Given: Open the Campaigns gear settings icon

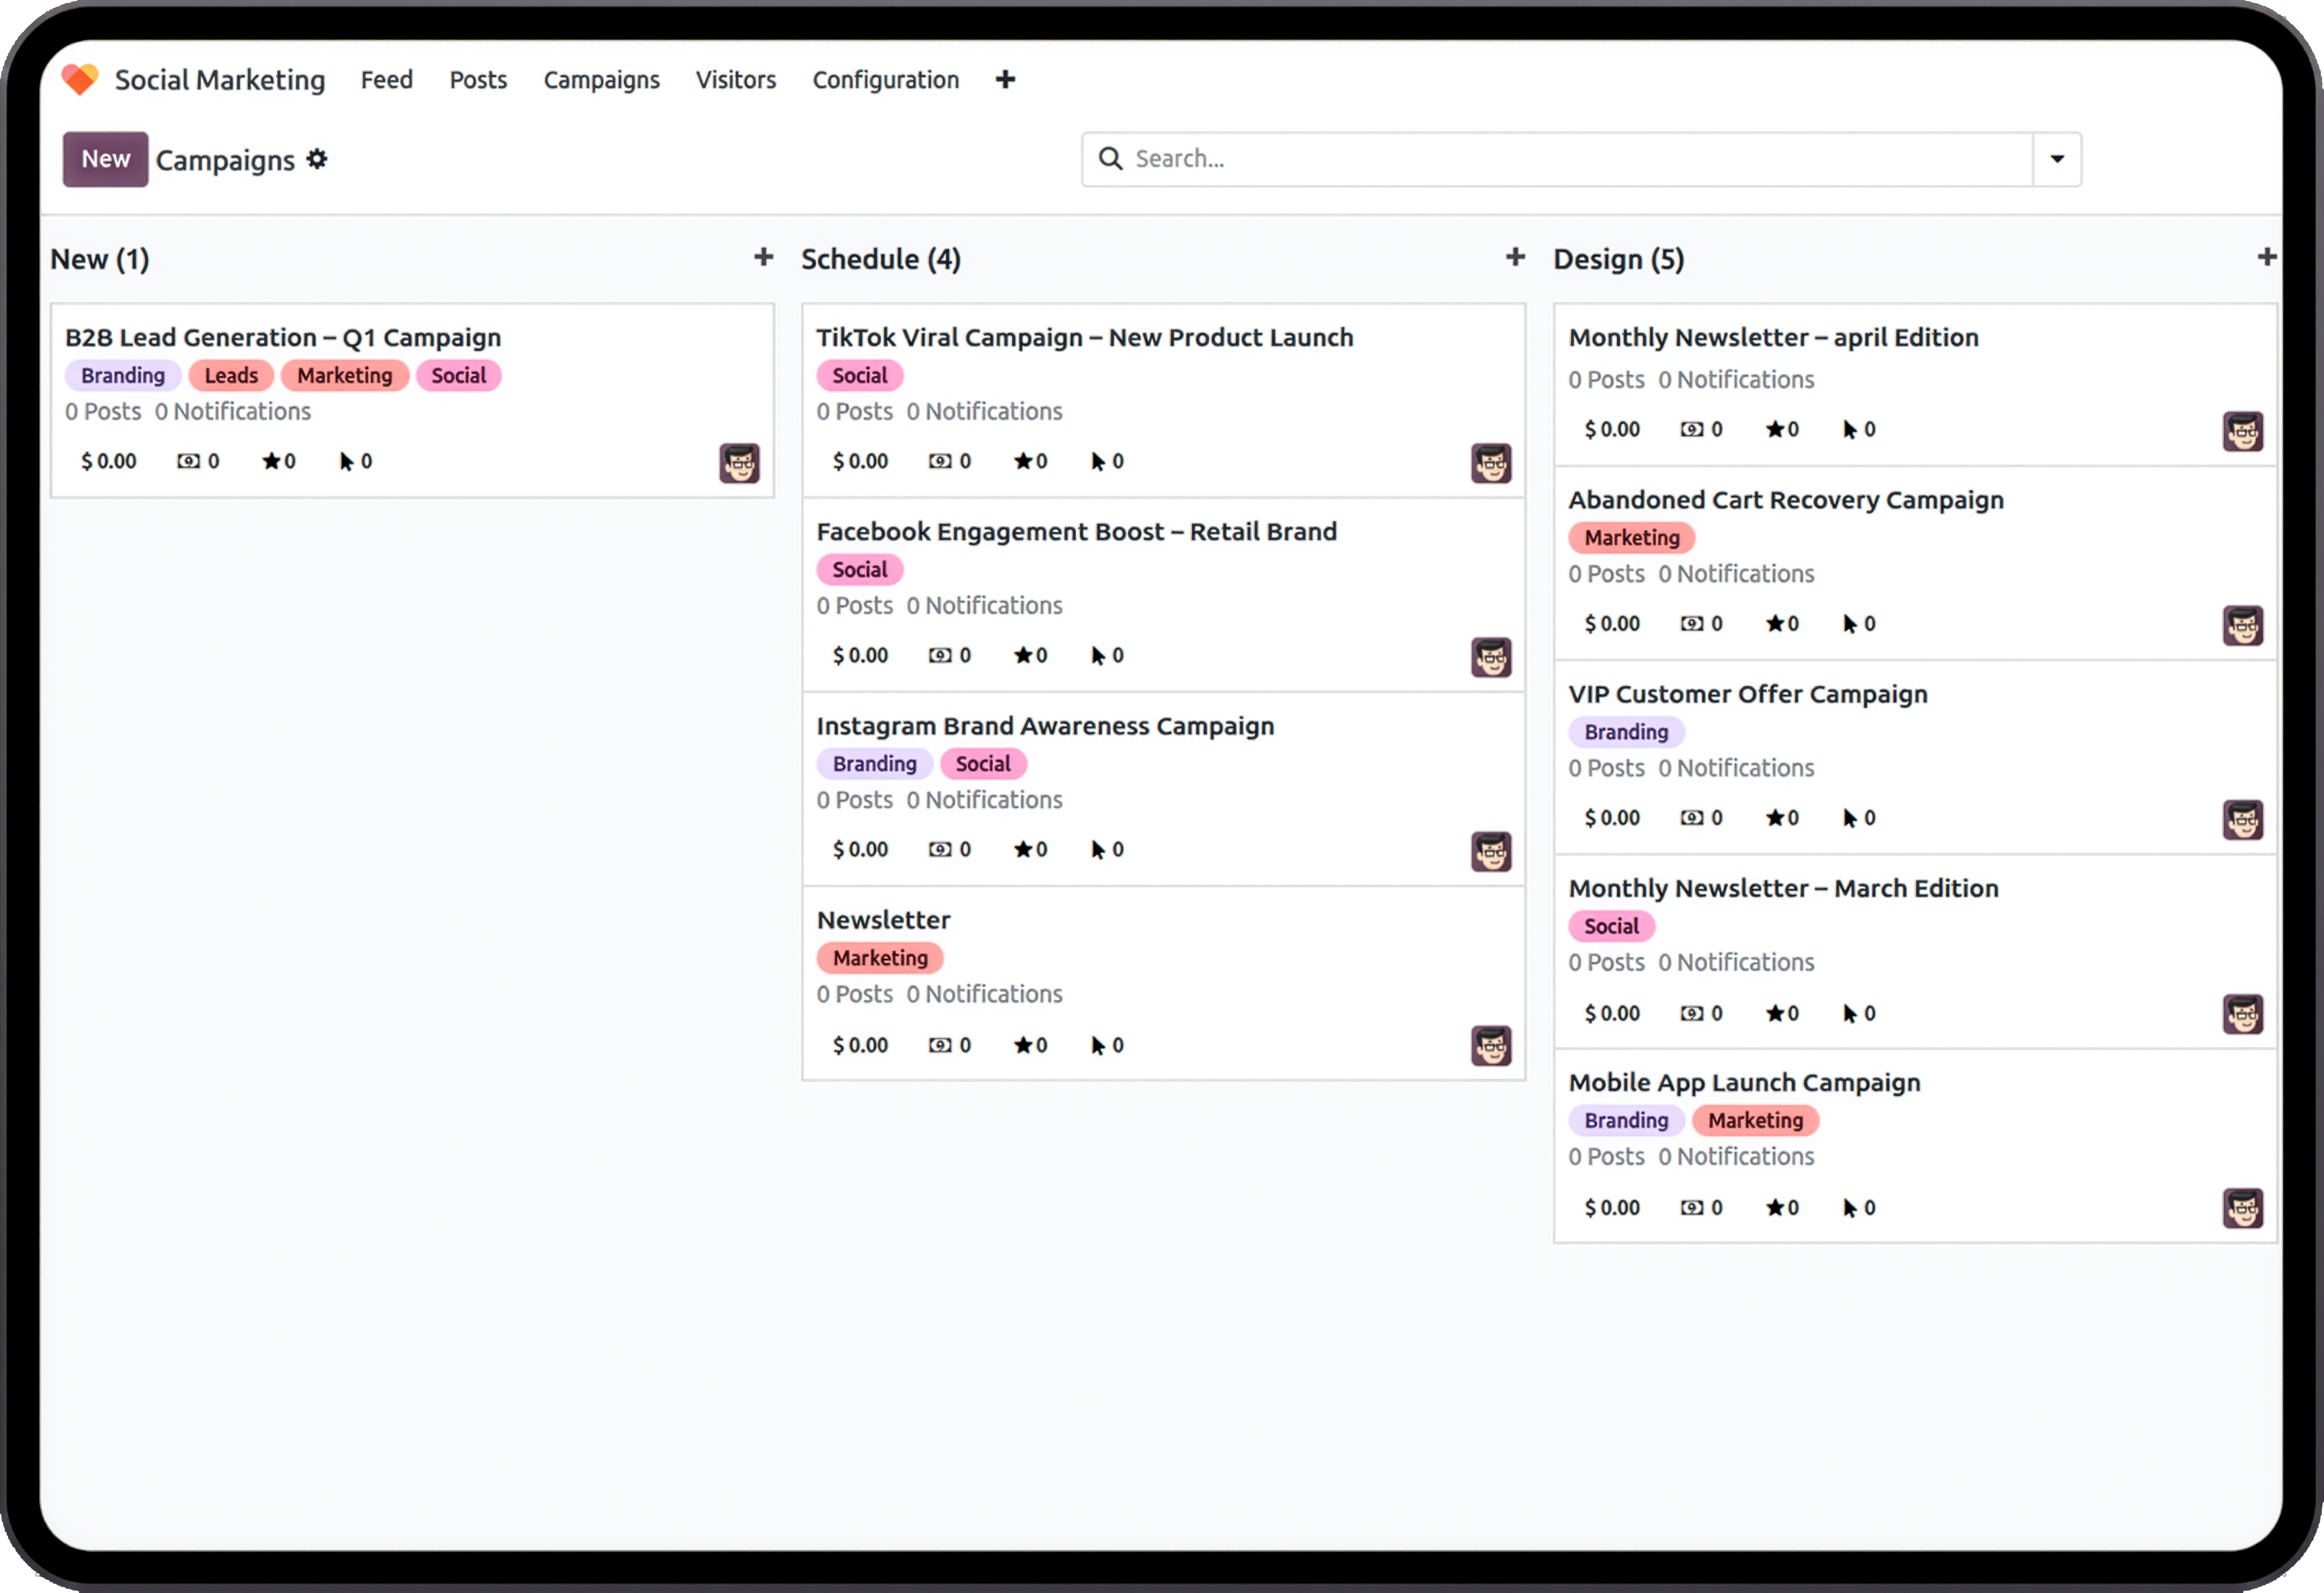Looking at the screenshot, I should [x=317, y=159].
